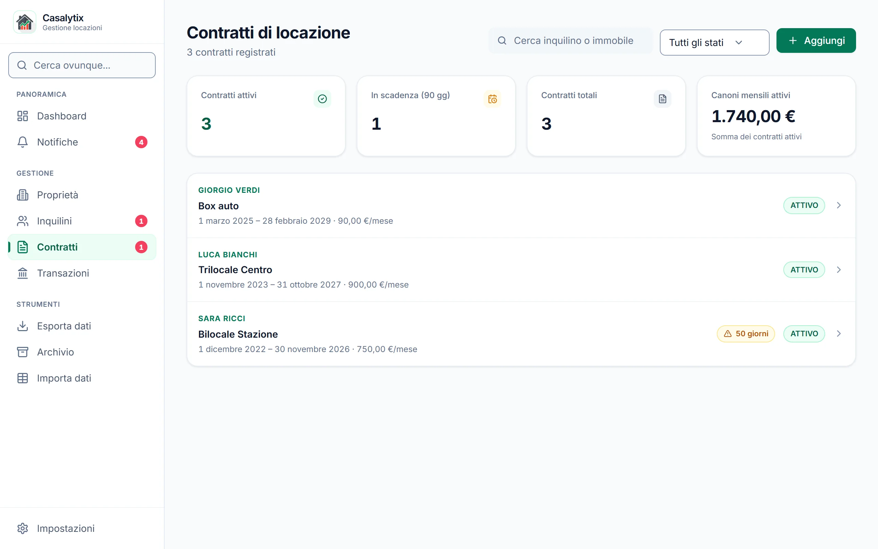This screenshot has width=878, height=549.
Task: Open Proprietà building icon
Action: click(23, 195)
